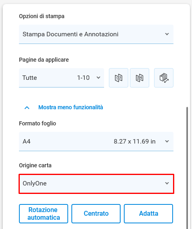Collapse options via Mostra meno funzionalità
Viewport: 192px width, 229px height.
coord(71,107)
